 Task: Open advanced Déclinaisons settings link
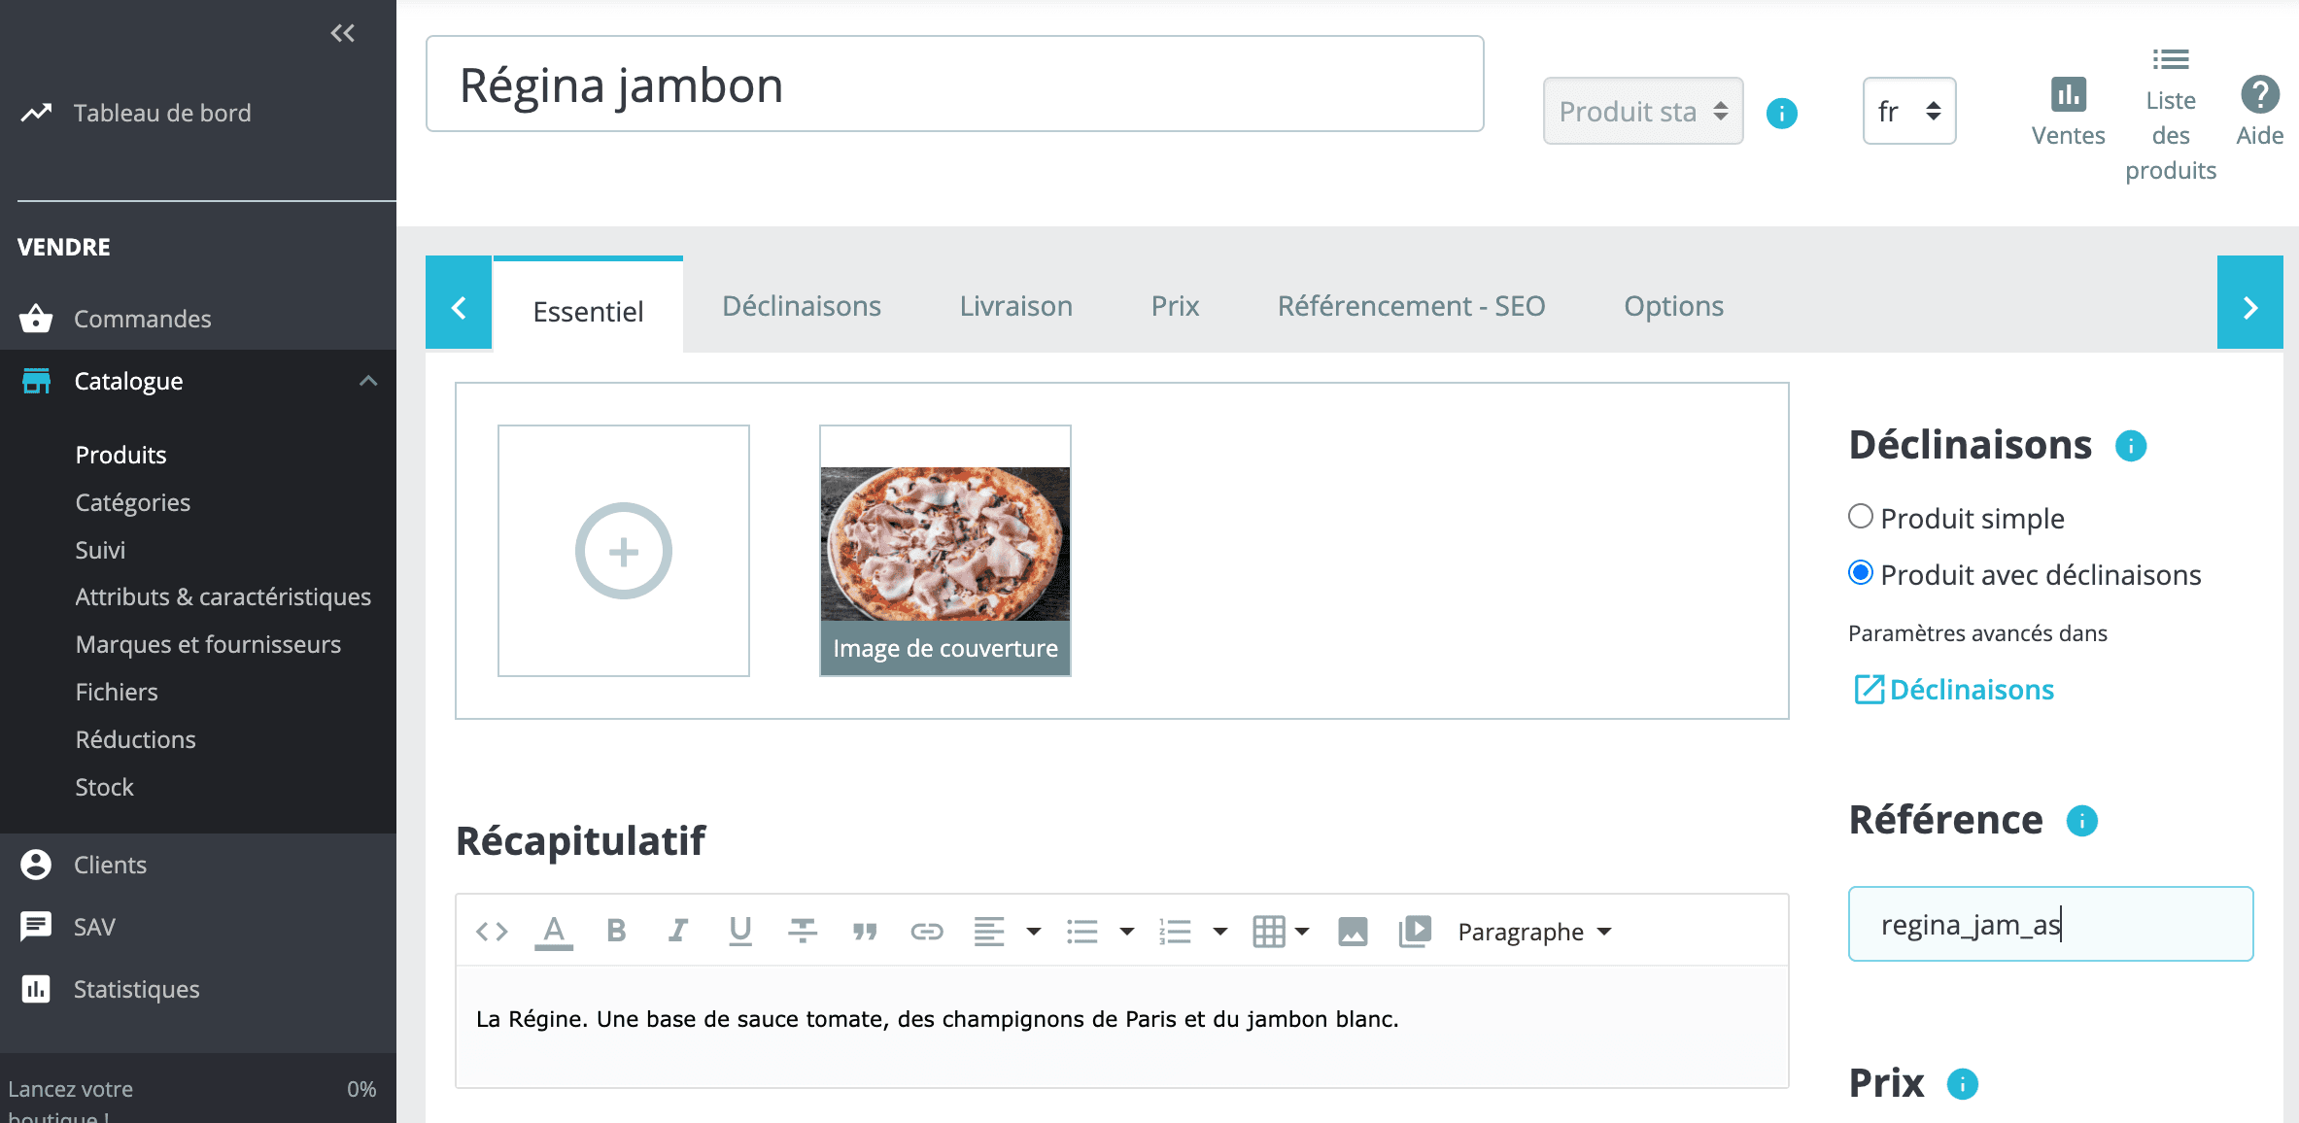point(1972,689)
